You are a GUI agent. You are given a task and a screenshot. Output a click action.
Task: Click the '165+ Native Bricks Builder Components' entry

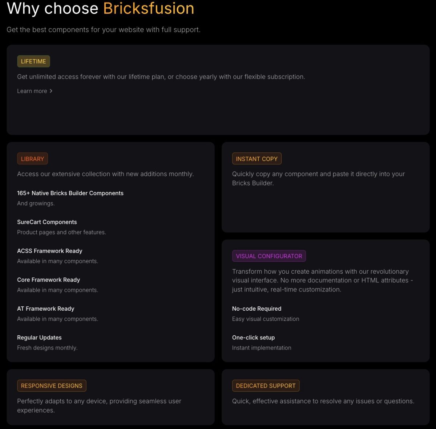(x=70, y=193)
